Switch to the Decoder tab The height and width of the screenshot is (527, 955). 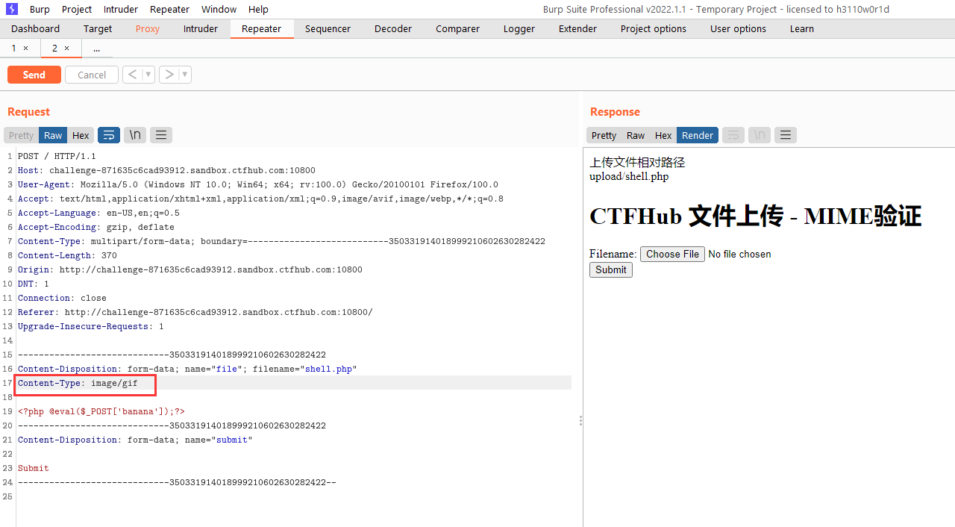click(393, 28)
